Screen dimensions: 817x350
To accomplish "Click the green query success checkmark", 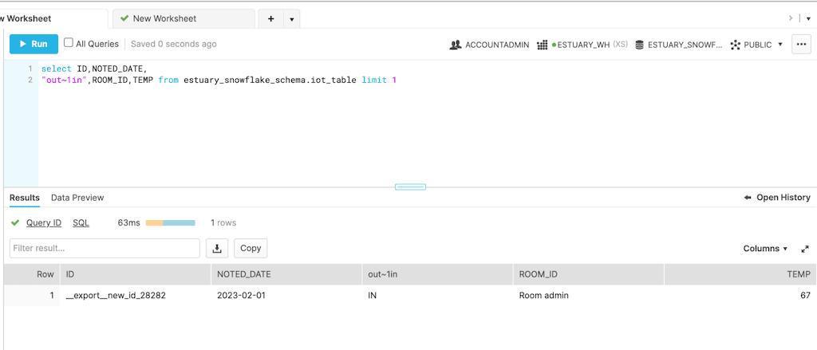I will (15, 223).
